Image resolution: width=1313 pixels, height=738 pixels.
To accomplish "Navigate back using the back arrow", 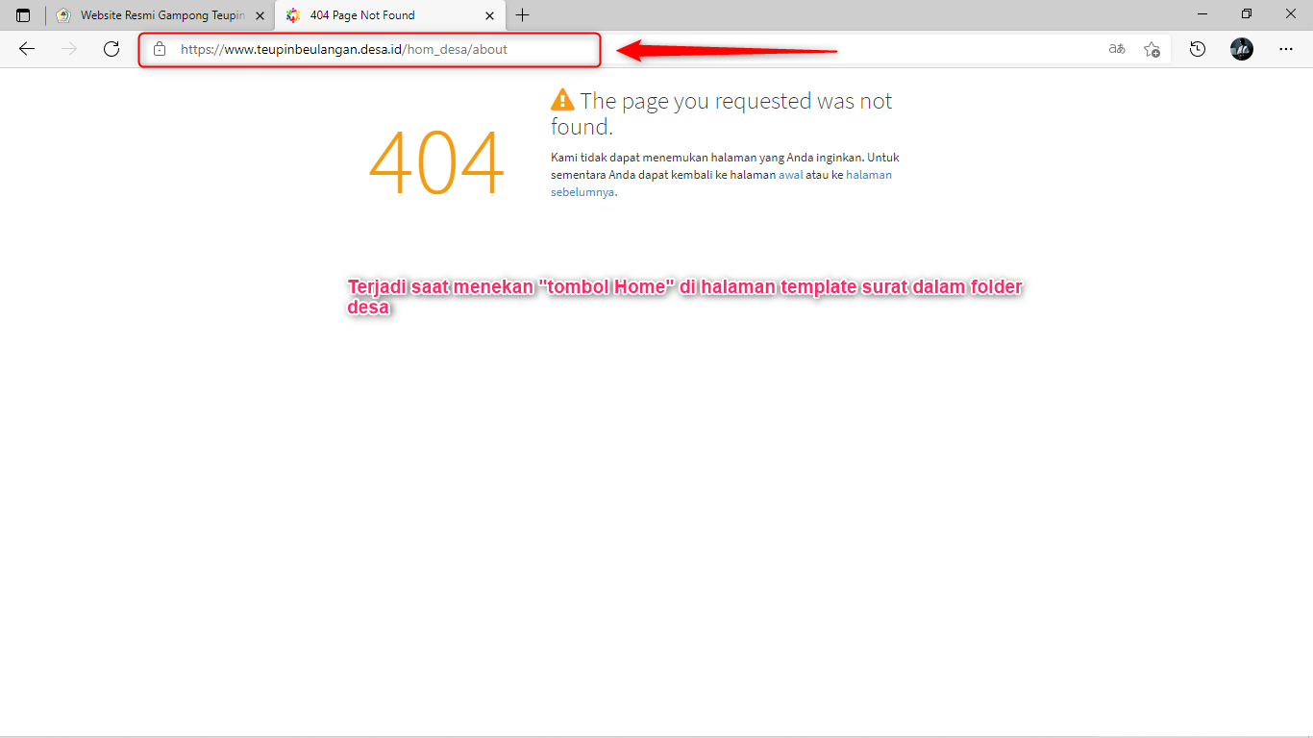I will [x=26, y=49].
